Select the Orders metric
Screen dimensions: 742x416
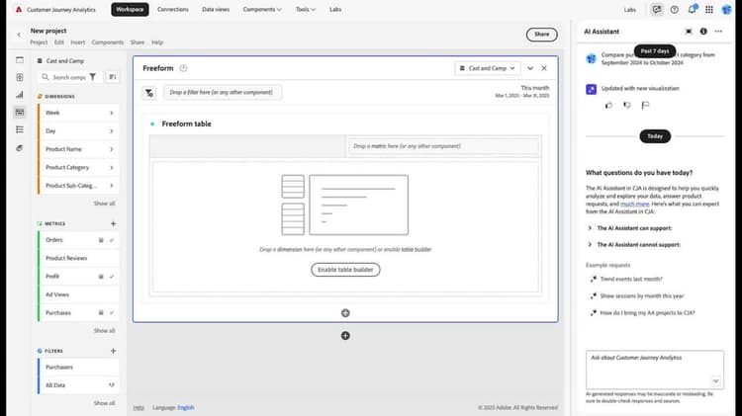(78, 240)
